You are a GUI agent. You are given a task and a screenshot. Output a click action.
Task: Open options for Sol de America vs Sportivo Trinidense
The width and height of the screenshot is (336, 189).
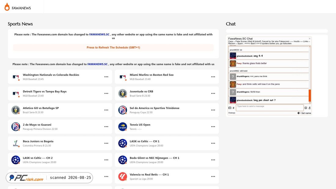pos(213,110)
